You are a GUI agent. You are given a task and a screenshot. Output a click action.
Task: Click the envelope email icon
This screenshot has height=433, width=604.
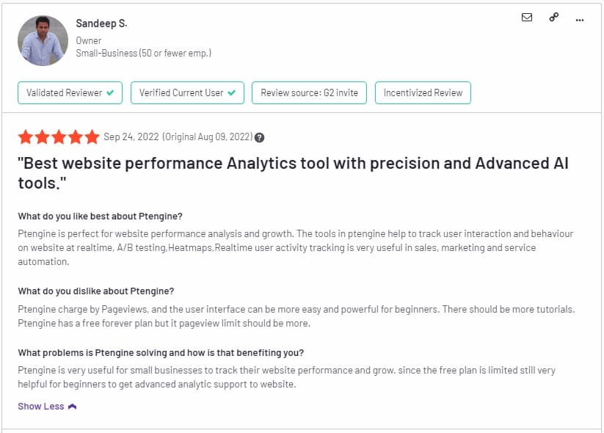[x=527, y=18]
